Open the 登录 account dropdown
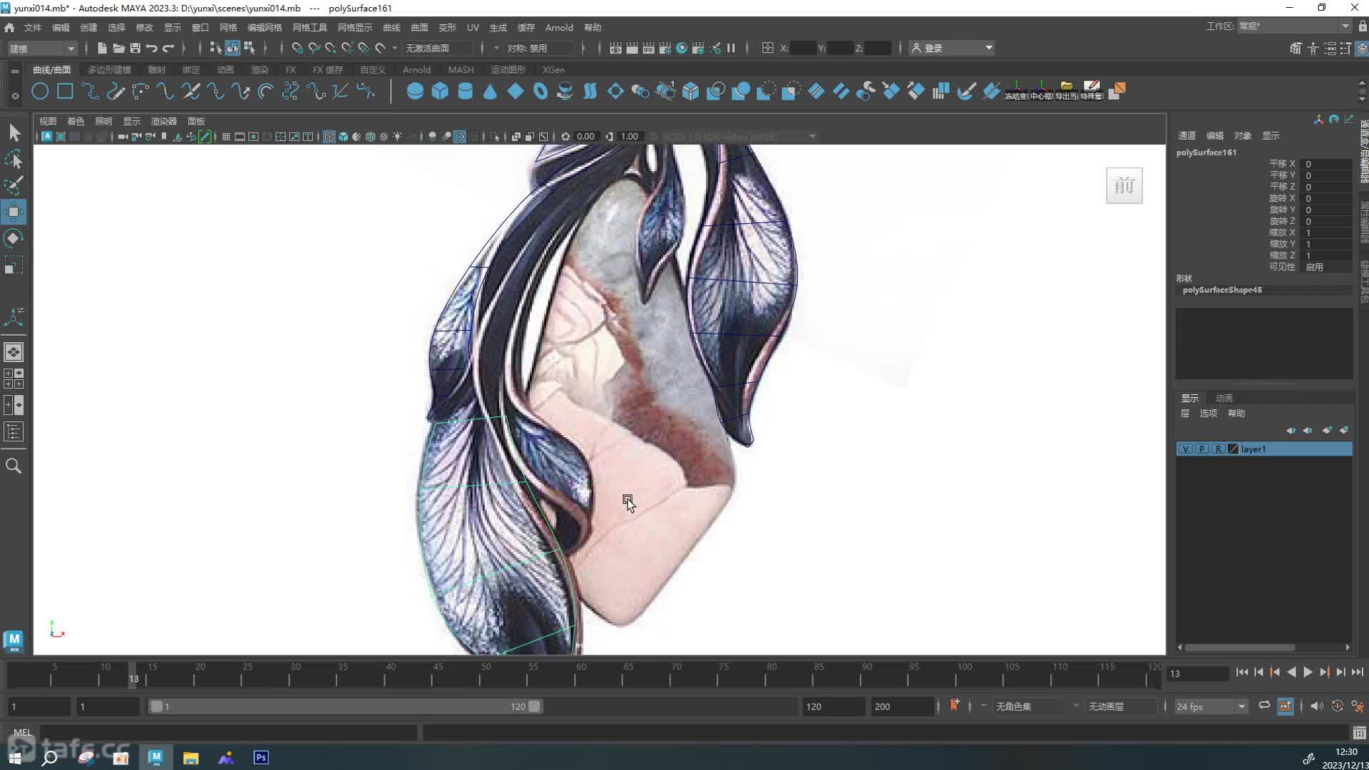This screenshot has width=1369, height=770. click(952, 48)
